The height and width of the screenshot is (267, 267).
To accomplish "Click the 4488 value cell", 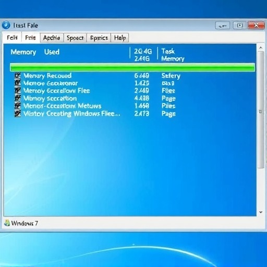I will (142, 98).
